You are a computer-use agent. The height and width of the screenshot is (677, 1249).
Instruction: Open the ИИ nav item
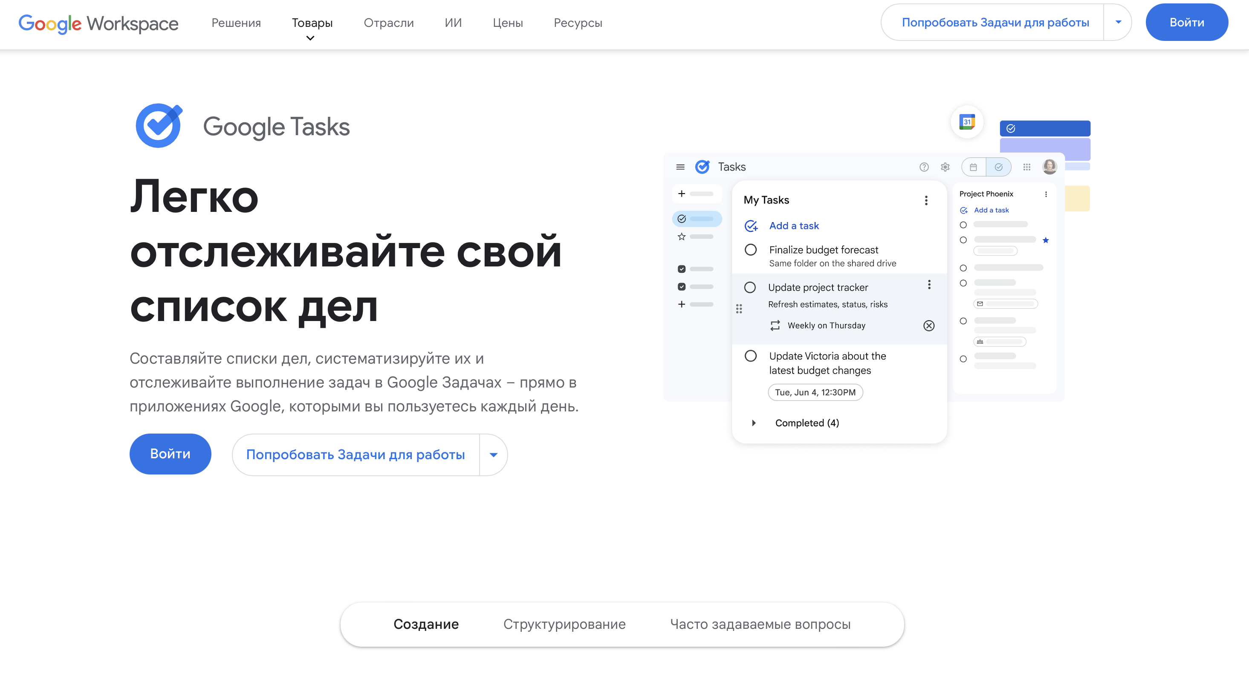[x=453, y=23]
